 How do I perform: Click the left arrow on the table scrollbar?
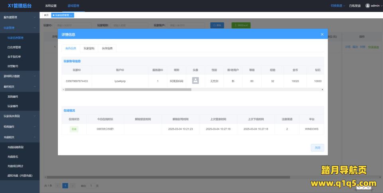click(x=63, y=90)
